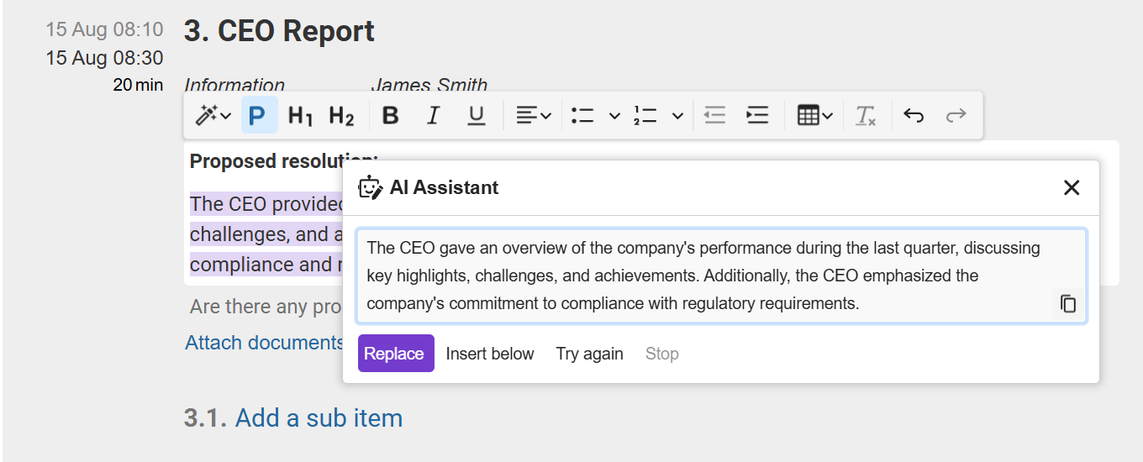Apply Heading 2 format
This screenshot has height=462, width=1143.
341,116
